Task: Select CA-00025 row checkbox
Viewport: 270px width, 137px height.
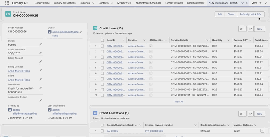Action: pyautogui.click(x=102, y=131)
